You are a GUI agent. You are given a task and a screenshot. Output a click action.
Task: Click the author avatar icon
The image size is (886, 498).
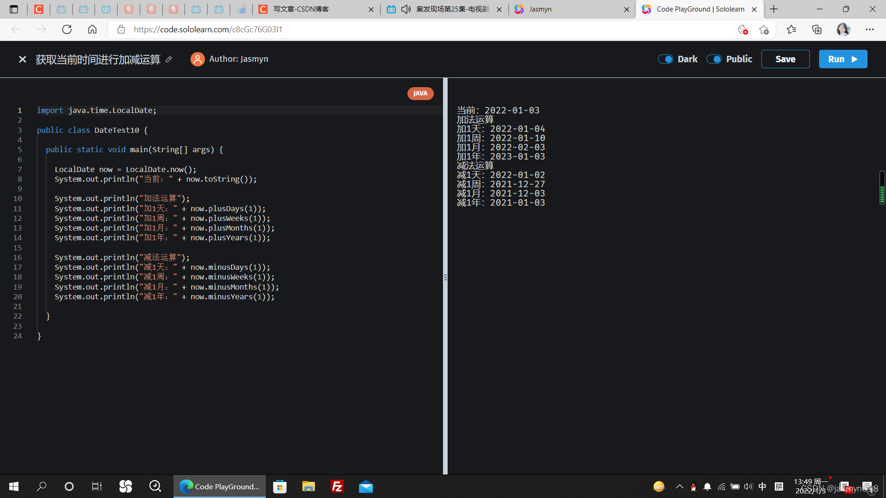[x=198, y=59]
